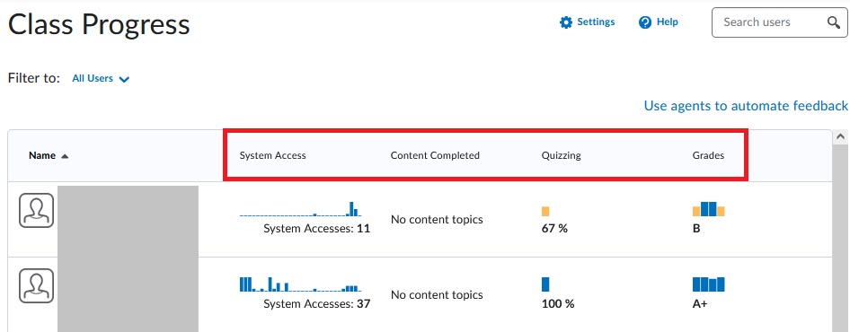Open the All Users filter dropdown
The width and height of the screenshot is (850, 332).
(101, 79)
